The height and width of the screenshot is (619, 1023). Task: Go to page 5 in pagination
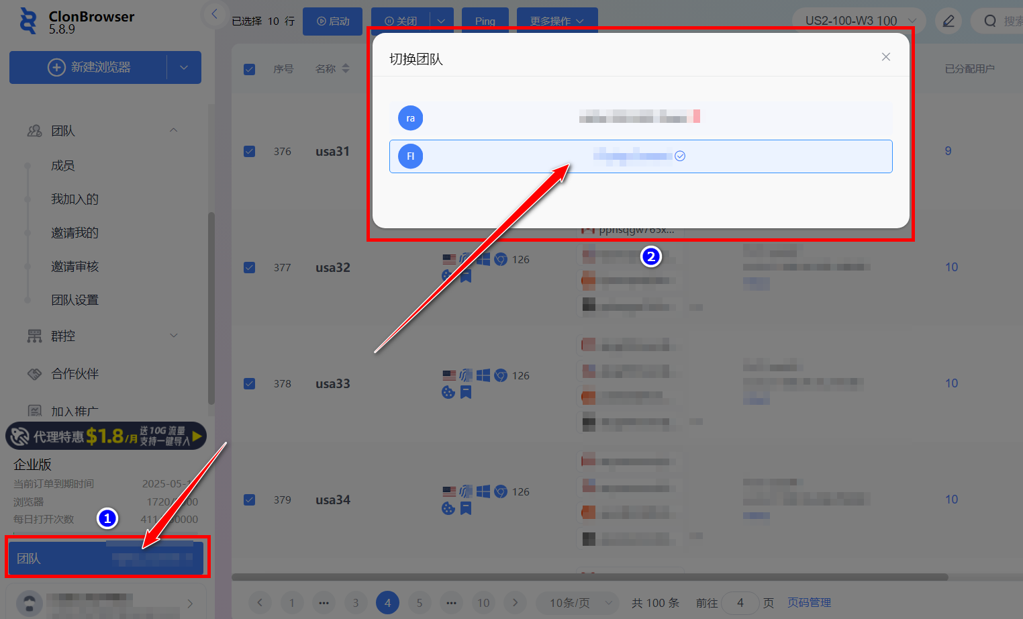click(x=420, y=603)
